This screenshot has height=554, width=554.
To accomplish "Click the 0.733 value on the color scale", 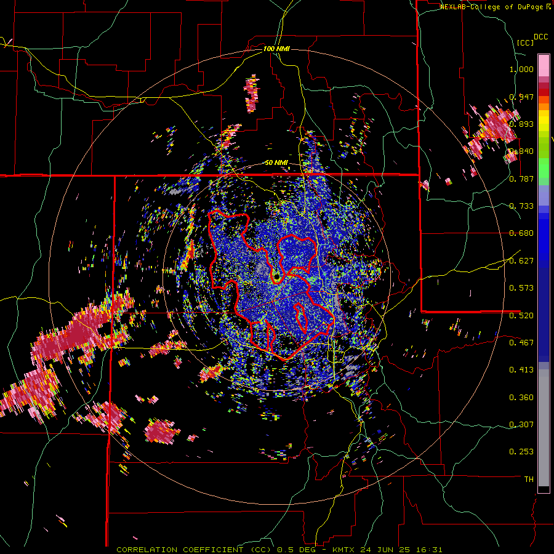I will pyautogui.click(x=521, y=206).
